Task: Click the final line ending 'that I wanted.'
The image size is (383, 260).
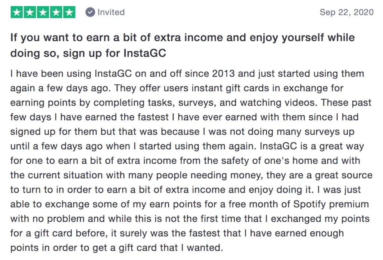Action: [117, 248]
